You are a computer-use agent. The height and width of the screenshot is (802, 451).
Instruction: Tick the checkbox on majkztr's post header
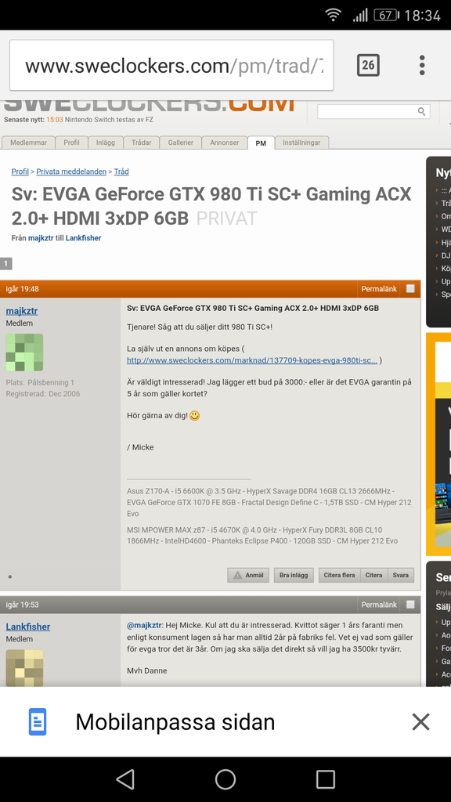(410, 288)
